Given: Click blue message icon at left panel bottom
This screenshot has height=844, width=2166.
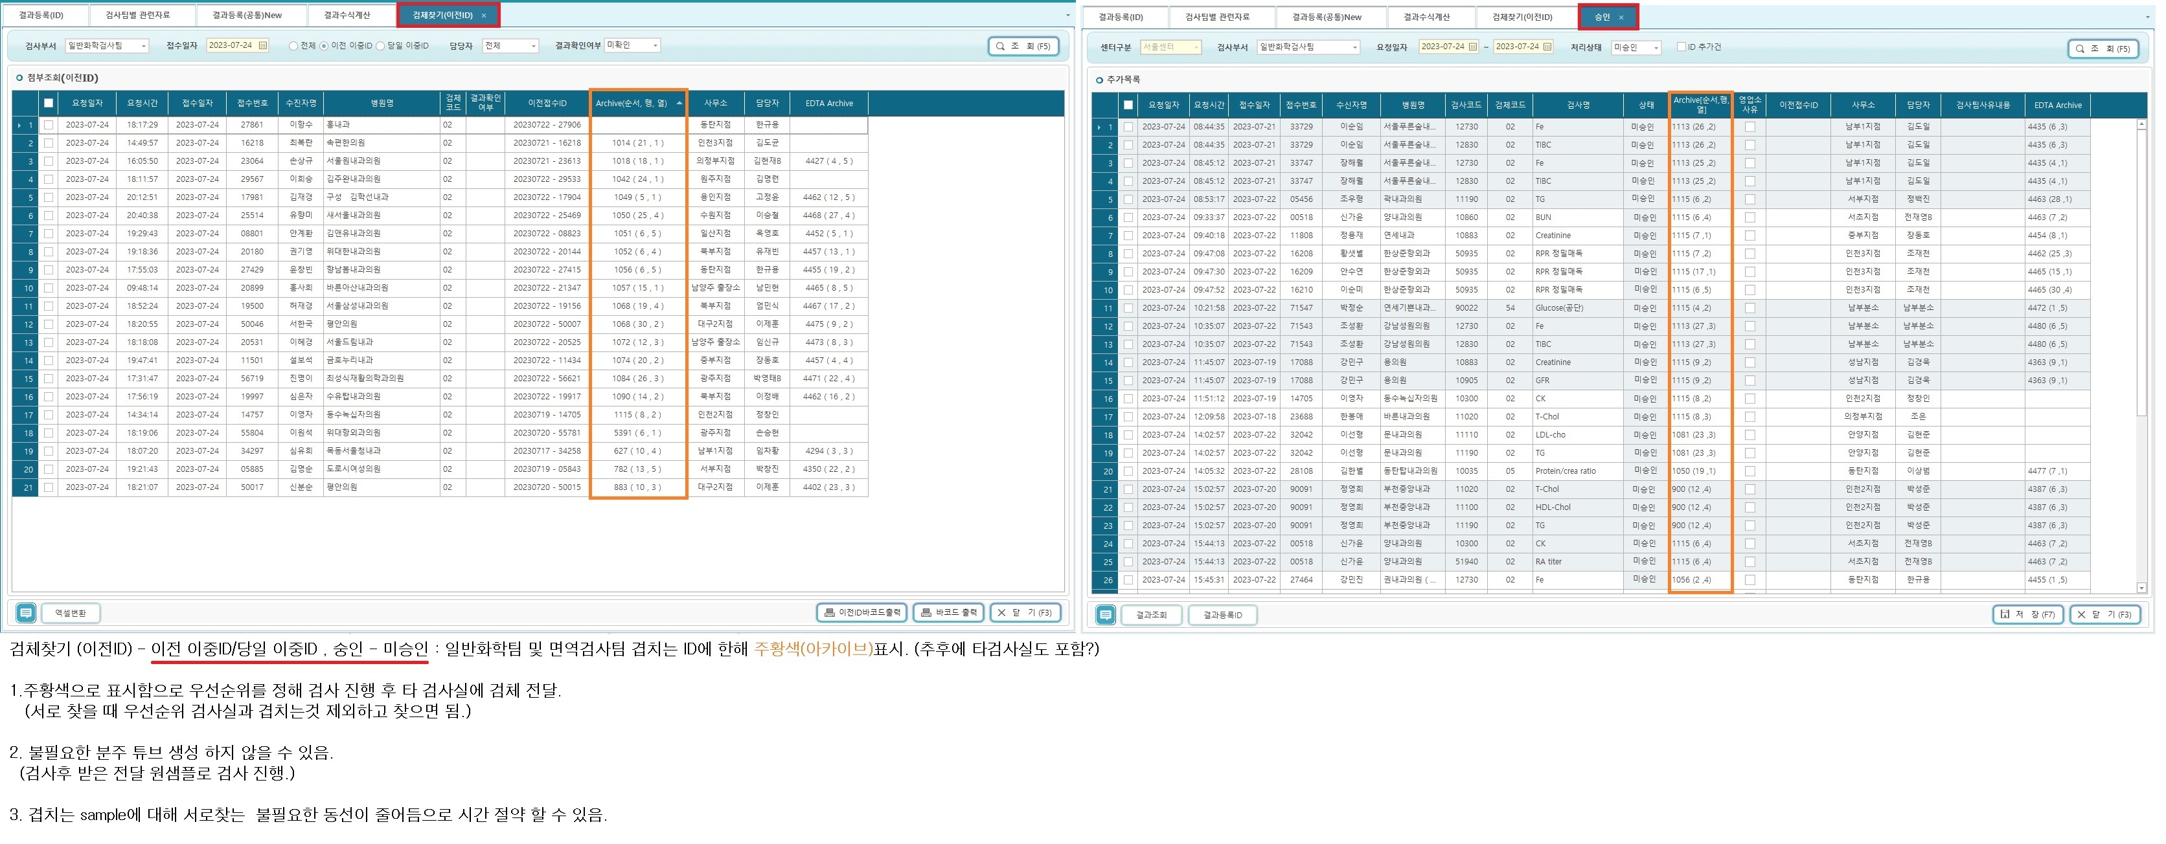Looking at the screenshot, I should tap(26, 613).
